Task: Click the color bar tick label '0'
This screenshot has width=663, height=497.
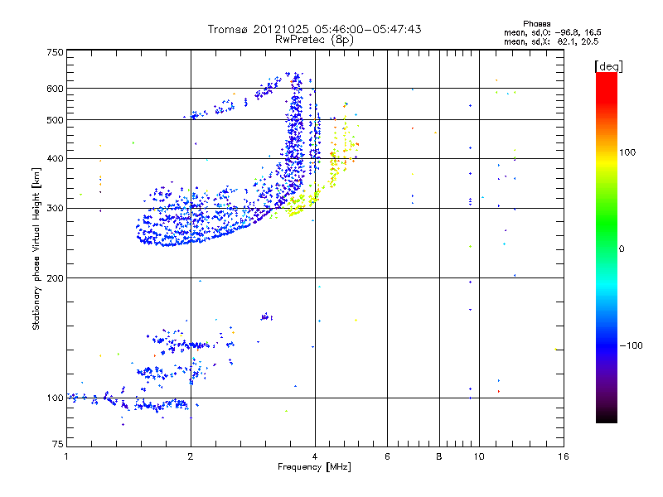Action: pyautogui.click(x=622, y=249)
